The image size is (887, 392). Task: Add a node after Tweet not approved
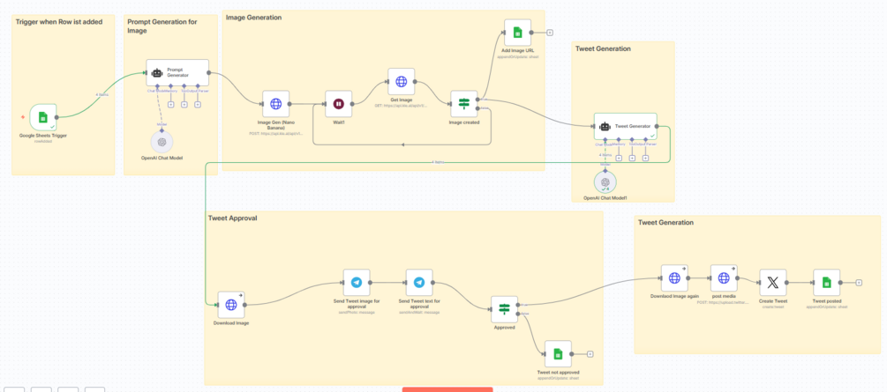590,354
